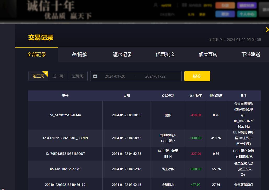Click the green 个人中心 button in header
The height and width of the screenshot is (190, 269).
[247, 14]
